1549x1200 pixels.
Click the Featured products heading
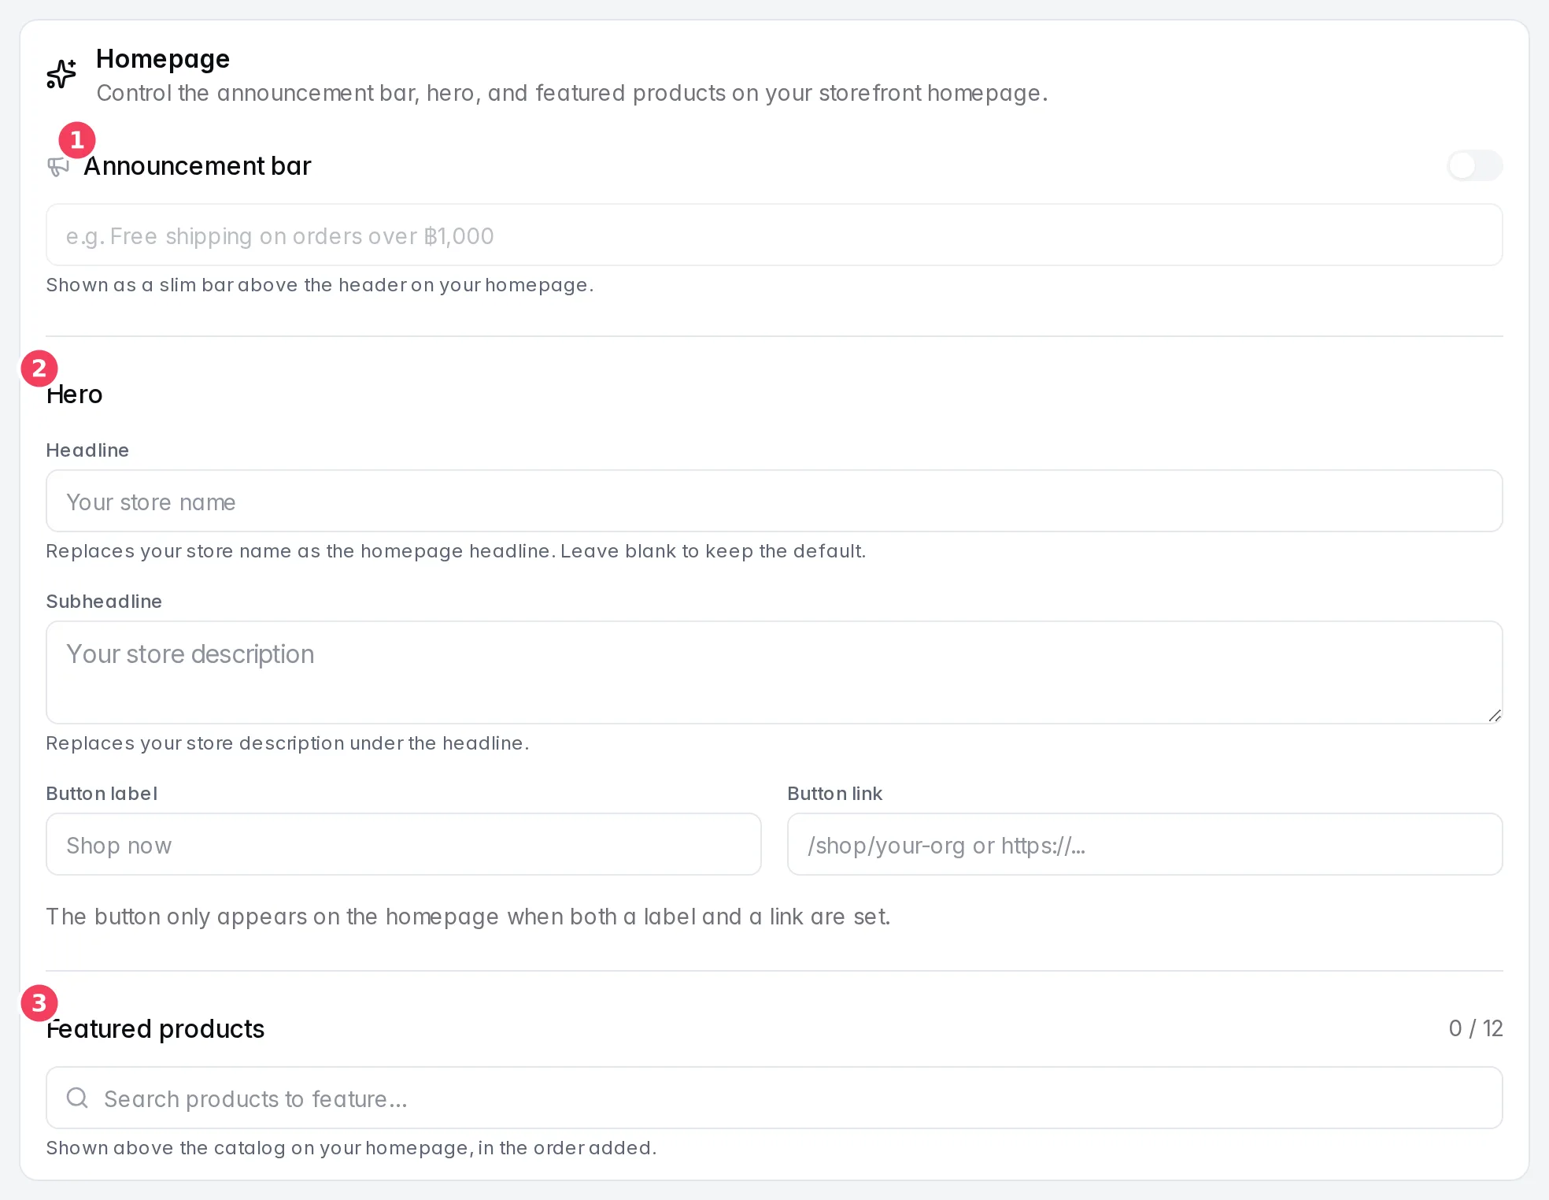(156, 1029)
